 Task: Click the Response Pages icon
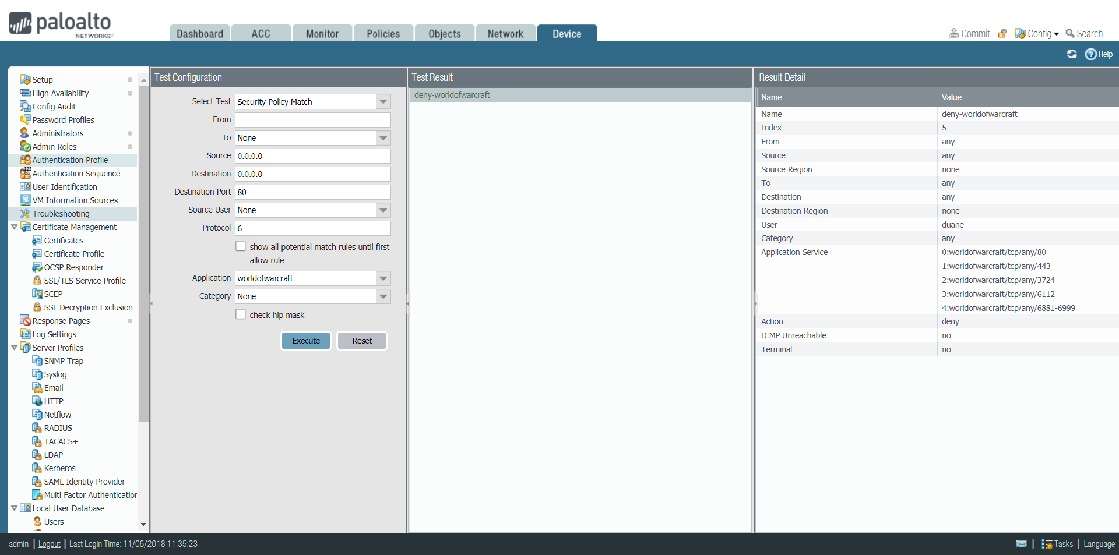(x=25, y=320)
